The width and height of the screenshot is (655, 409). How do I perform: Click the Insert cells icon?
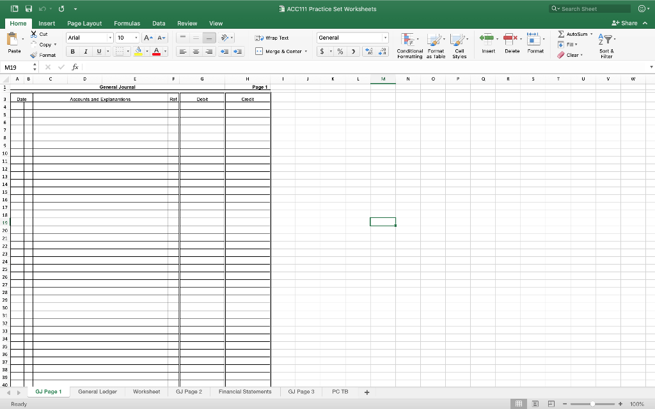487,39
